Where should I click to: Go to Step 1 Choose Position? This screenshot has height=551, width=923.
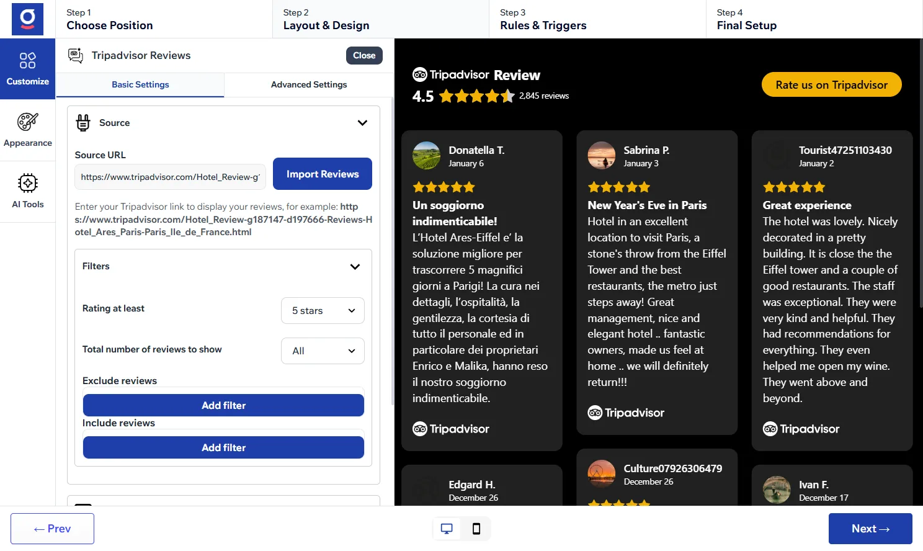tap(164, 19)
